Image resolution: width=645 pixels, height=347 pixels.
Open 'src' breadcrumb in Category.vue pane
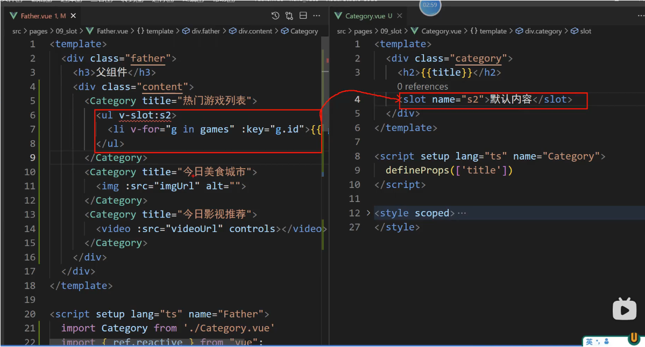(341, 31)
